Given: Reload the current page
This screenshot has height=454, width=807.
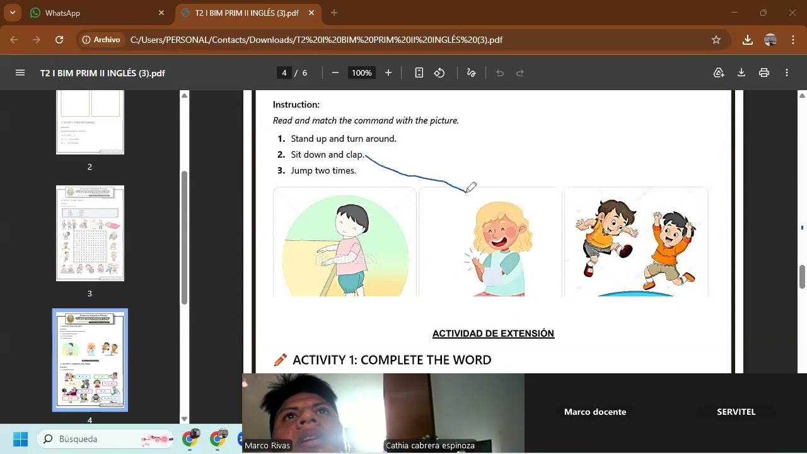Looking at the screenshot, I should pos(59,40).
